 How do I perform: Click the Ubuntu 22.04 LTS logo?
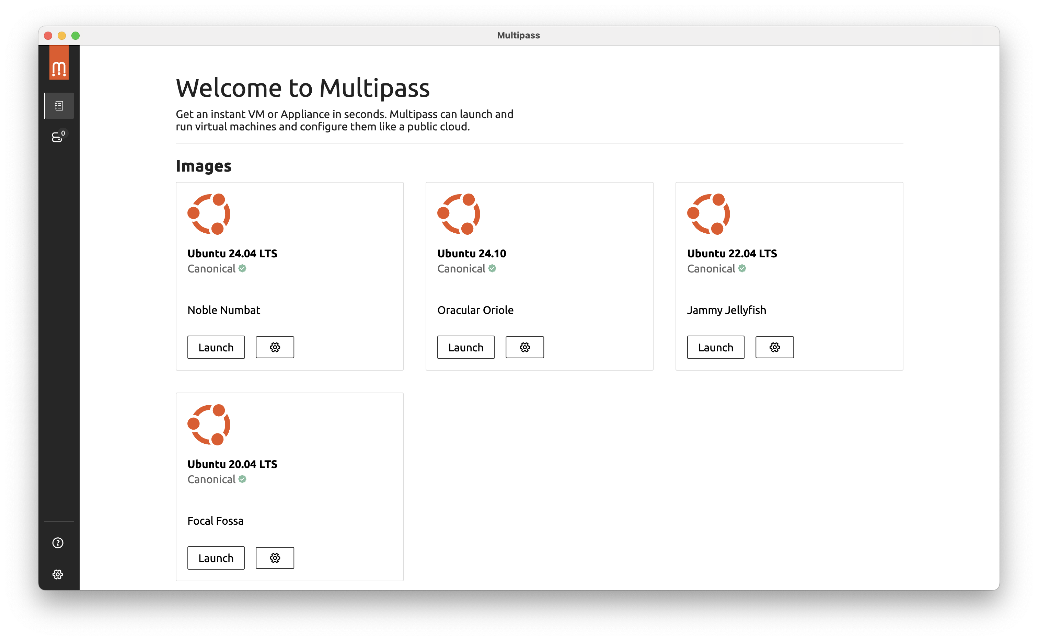(x=708, y=214)
